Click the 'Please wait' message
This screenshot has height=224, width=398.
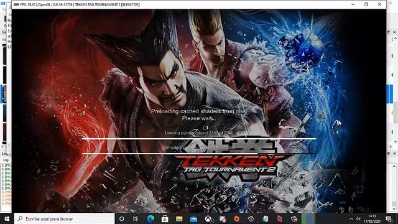tap(199, 118)
